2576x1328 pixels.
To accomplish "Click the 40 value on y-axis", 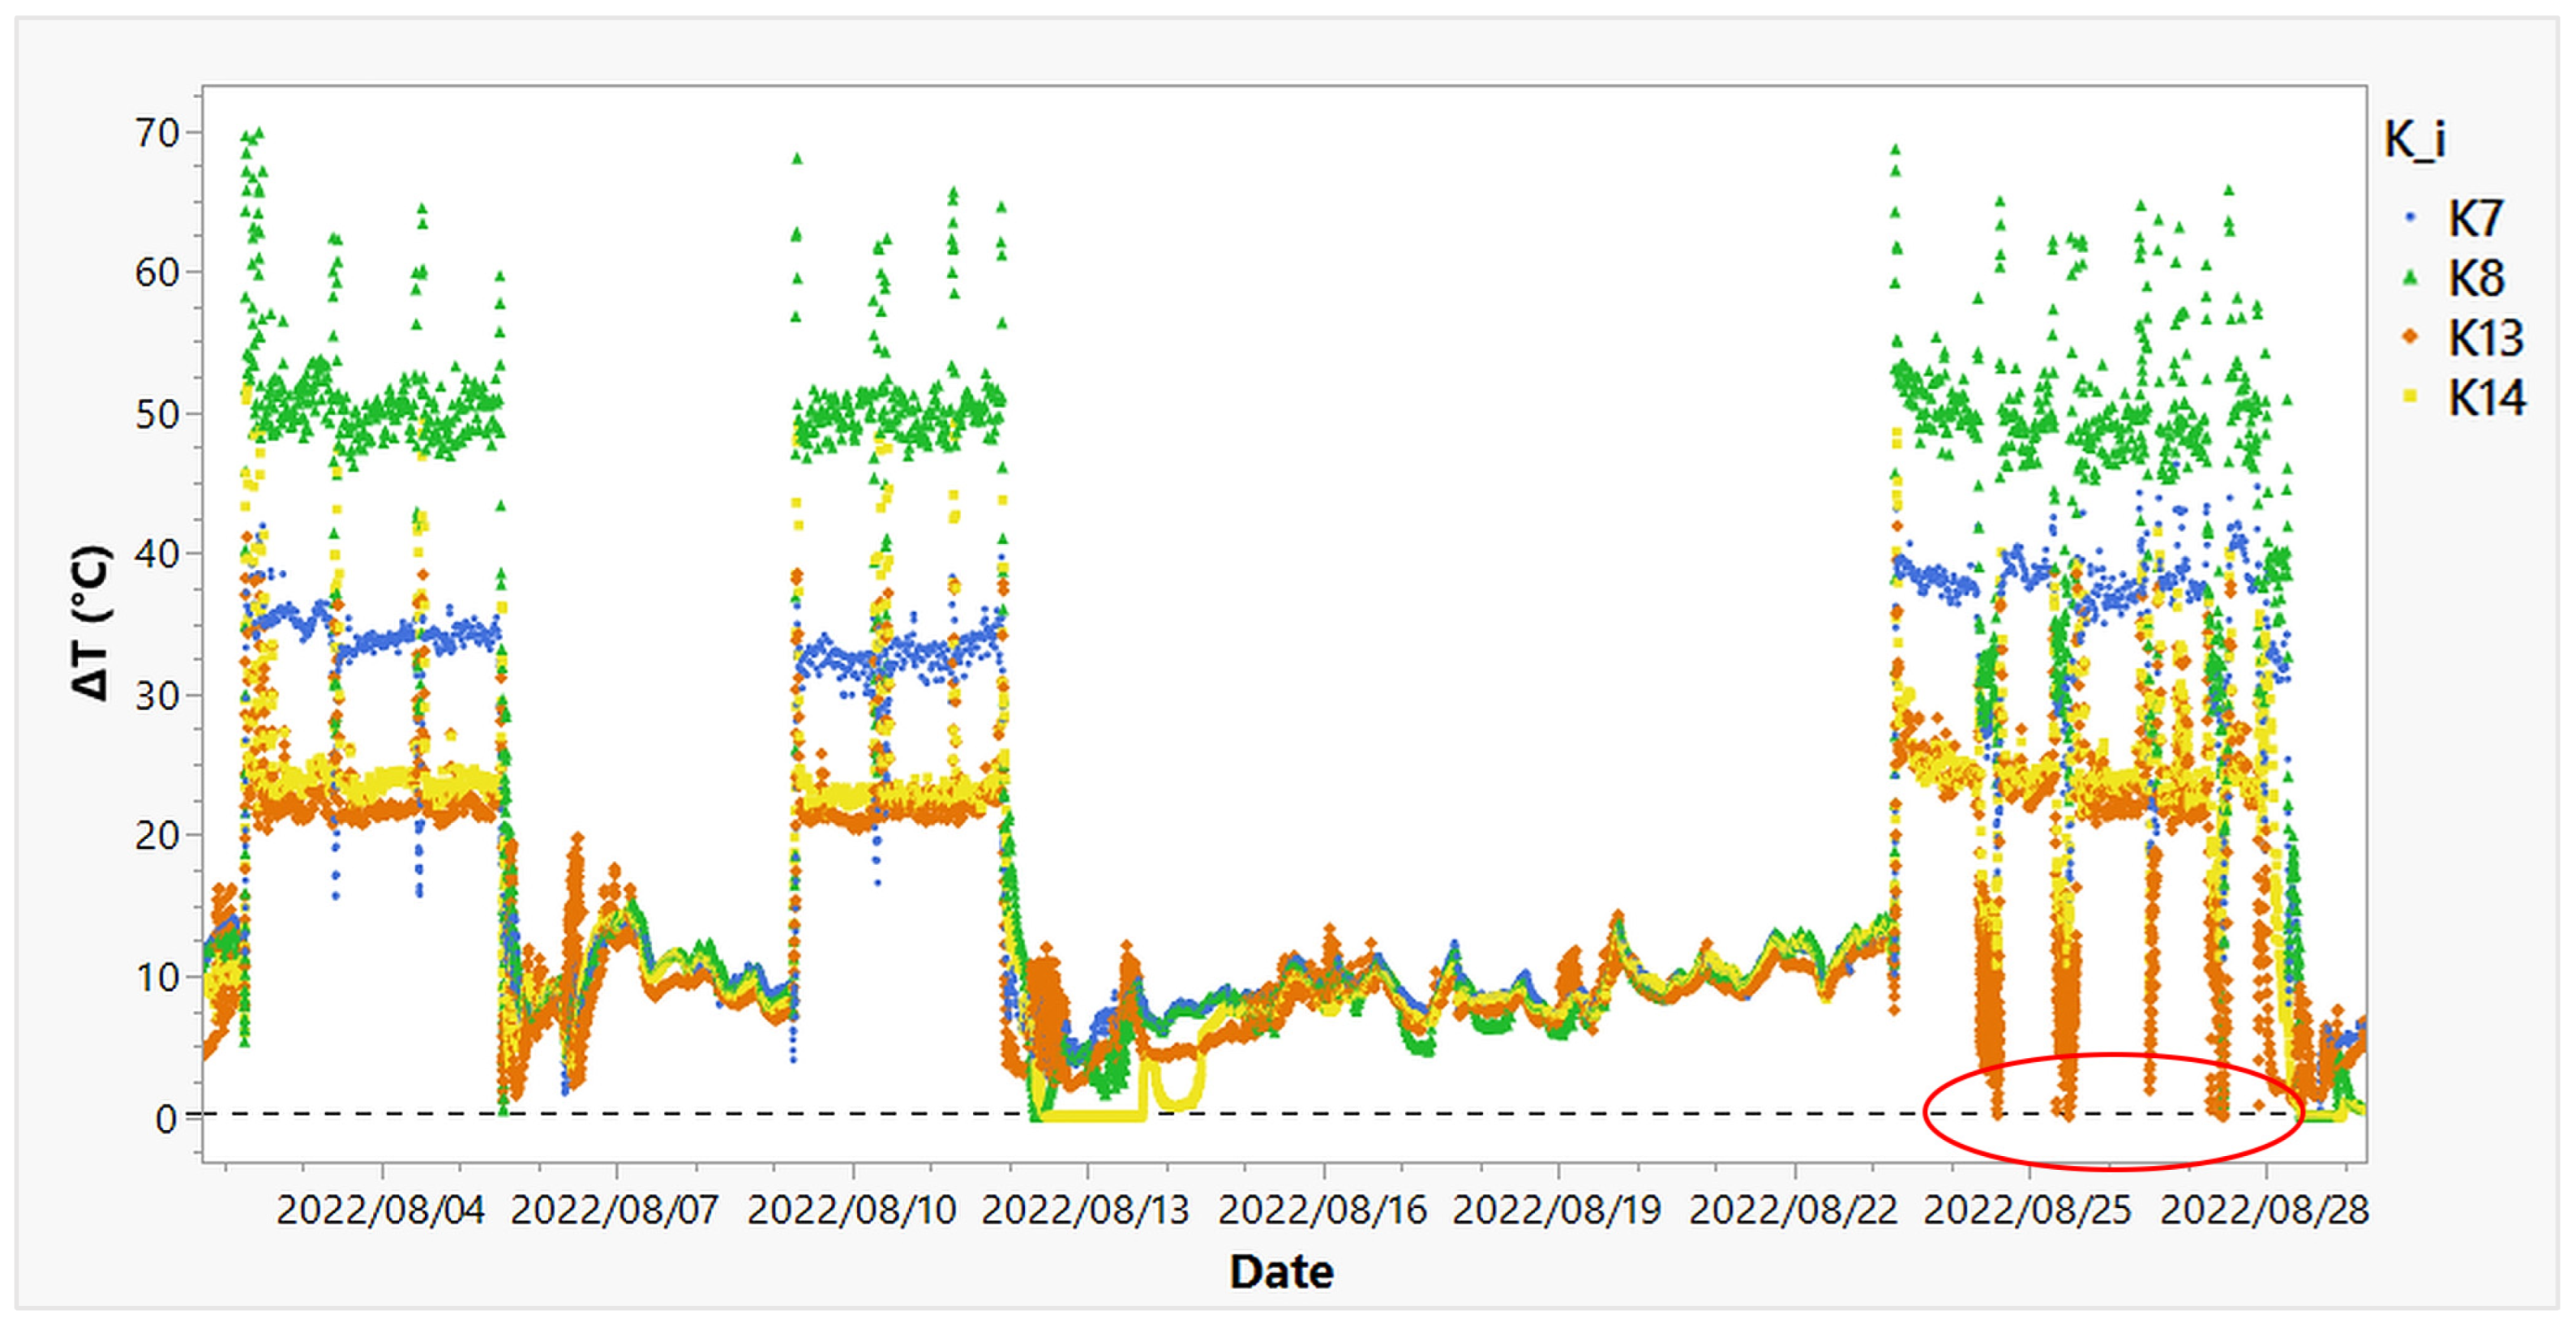I will coord(157,554).
